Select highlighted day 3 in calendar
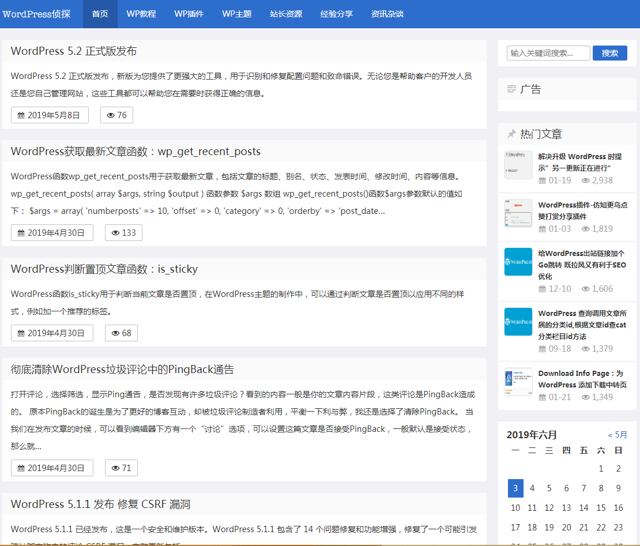The image size is (640, 546). click(x=515, y=488)
